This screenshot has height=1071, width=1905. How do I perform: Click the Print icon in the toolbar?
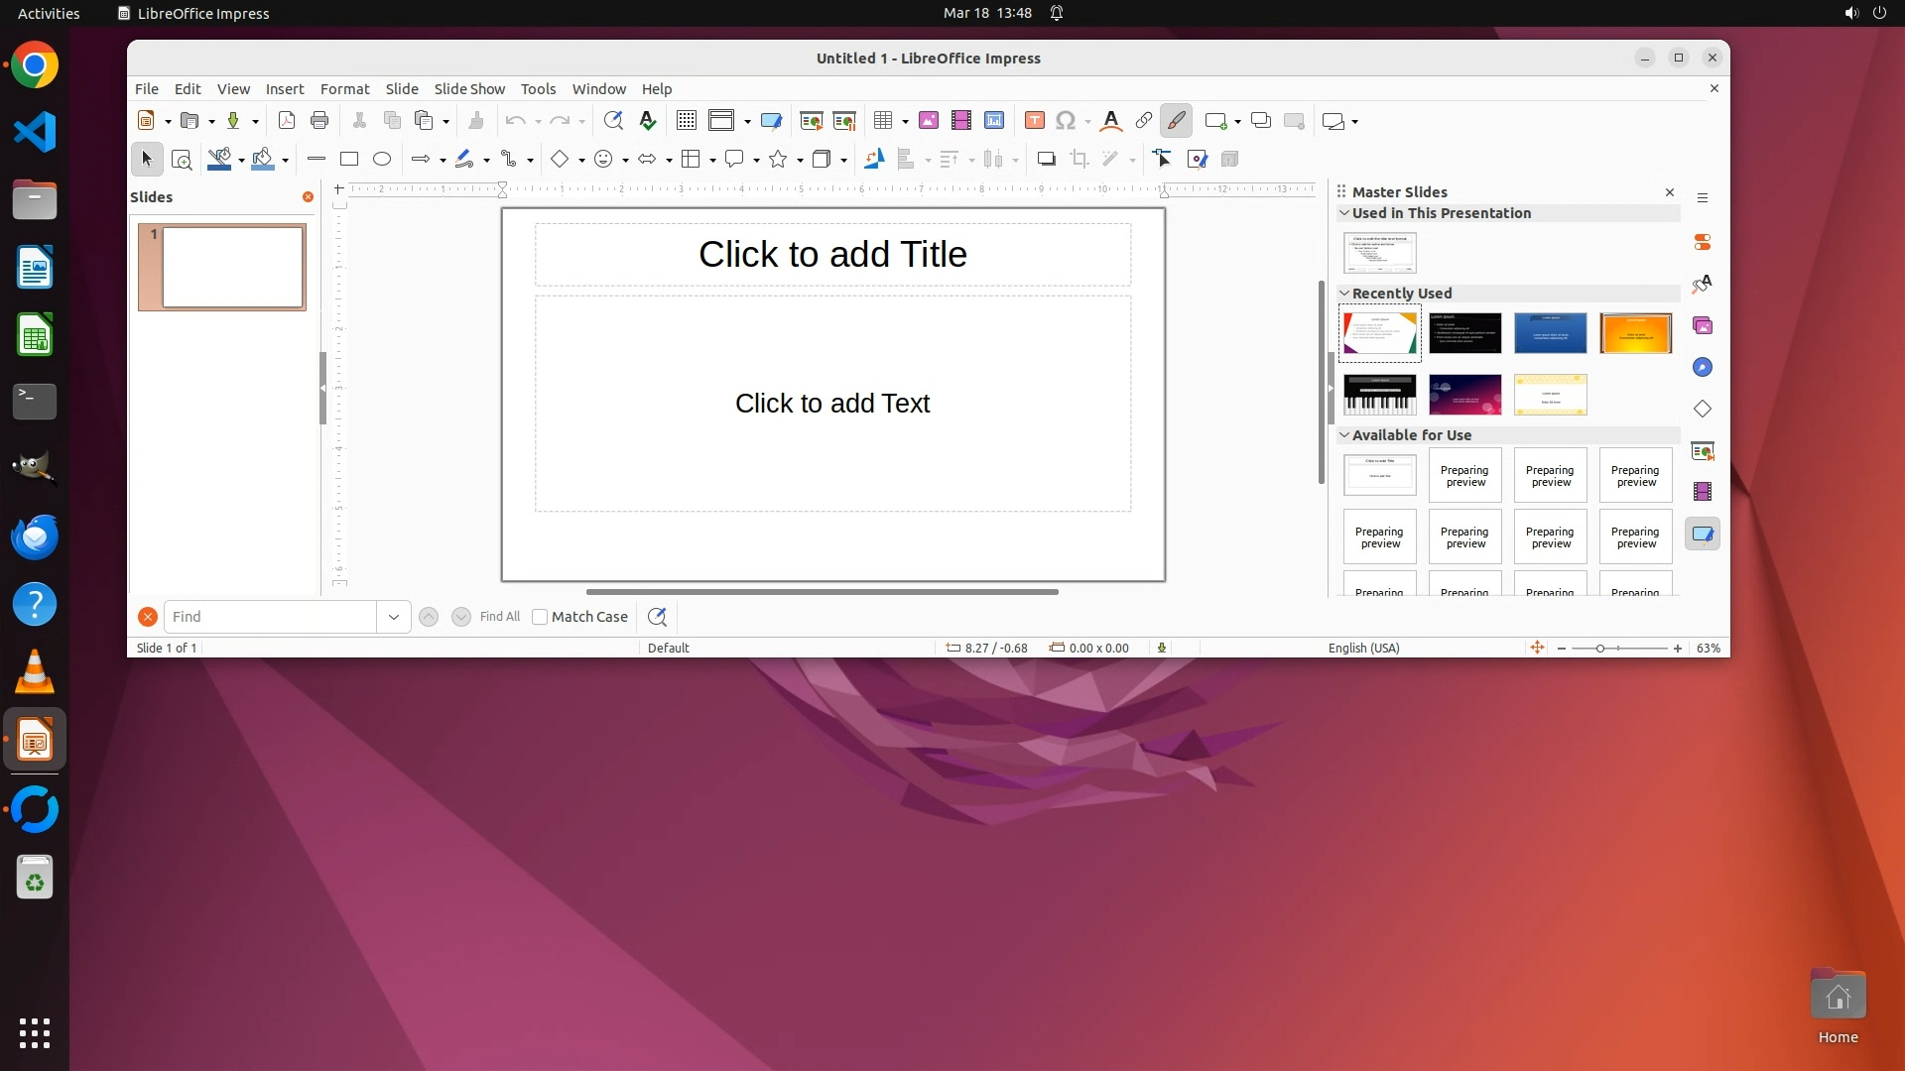319,121
